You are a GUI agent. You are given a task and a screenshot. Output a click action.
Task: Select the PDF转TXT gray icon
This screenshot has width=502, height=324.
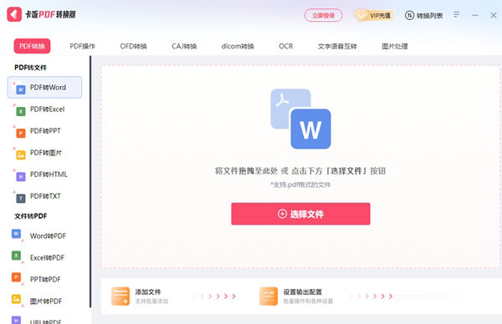(x=20, y=197)
